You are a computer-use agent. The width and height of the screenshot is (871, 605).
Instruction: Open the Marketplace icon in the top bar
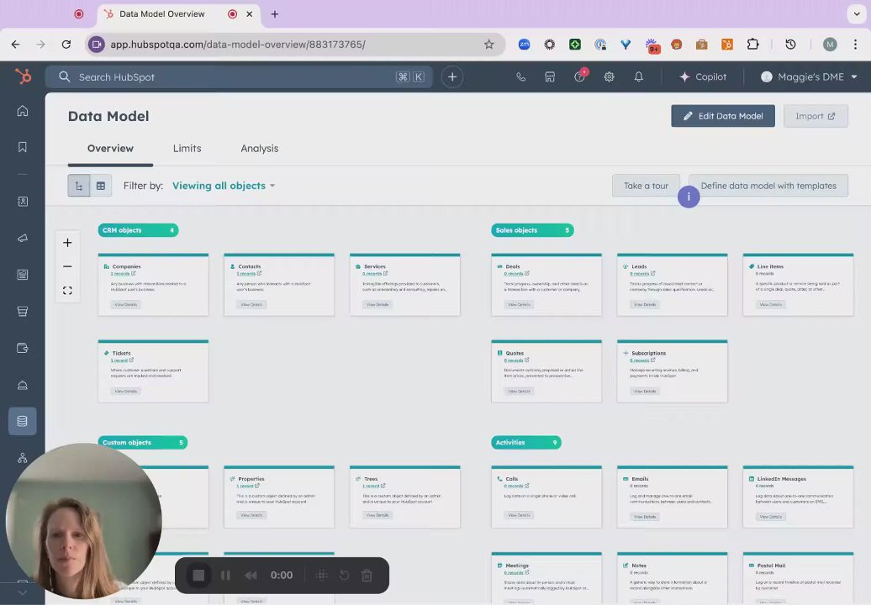coord(550,77)
